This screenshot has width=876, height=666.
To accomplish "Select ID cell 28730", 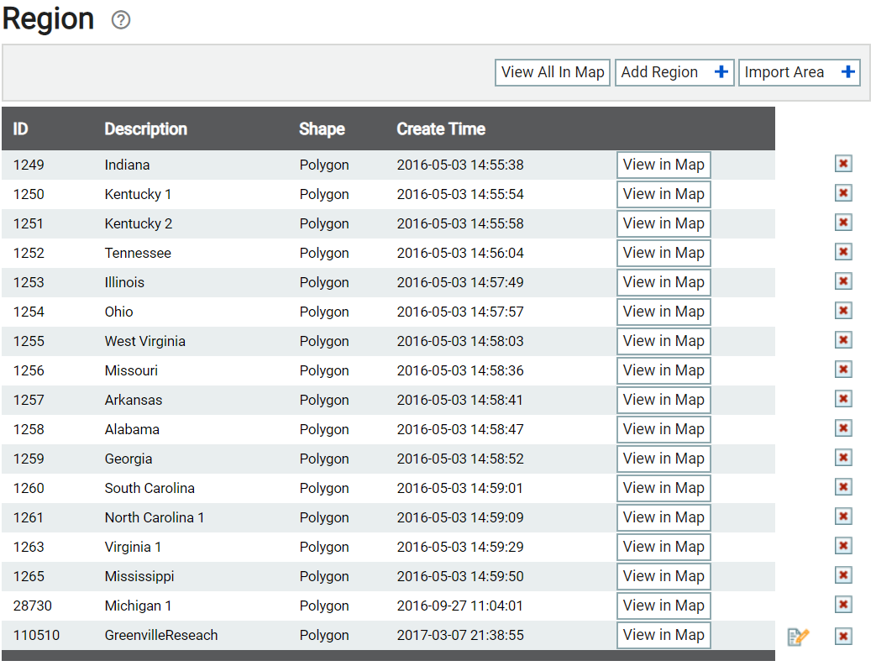I will pyautogui.click(x=33, y=606).
